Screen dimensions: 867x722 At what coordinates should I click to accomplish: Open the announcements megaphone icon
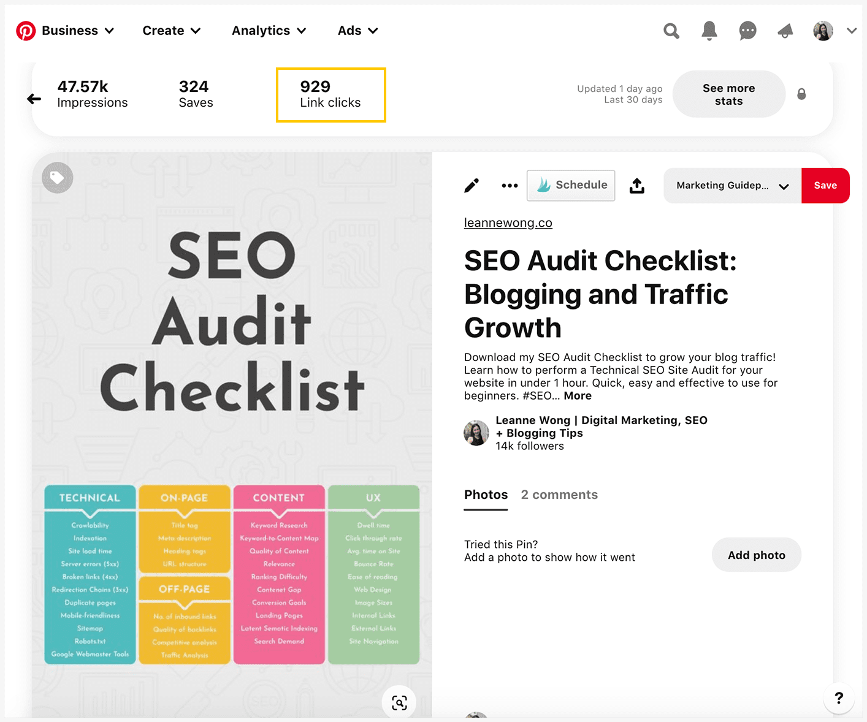tap(785, 31)
